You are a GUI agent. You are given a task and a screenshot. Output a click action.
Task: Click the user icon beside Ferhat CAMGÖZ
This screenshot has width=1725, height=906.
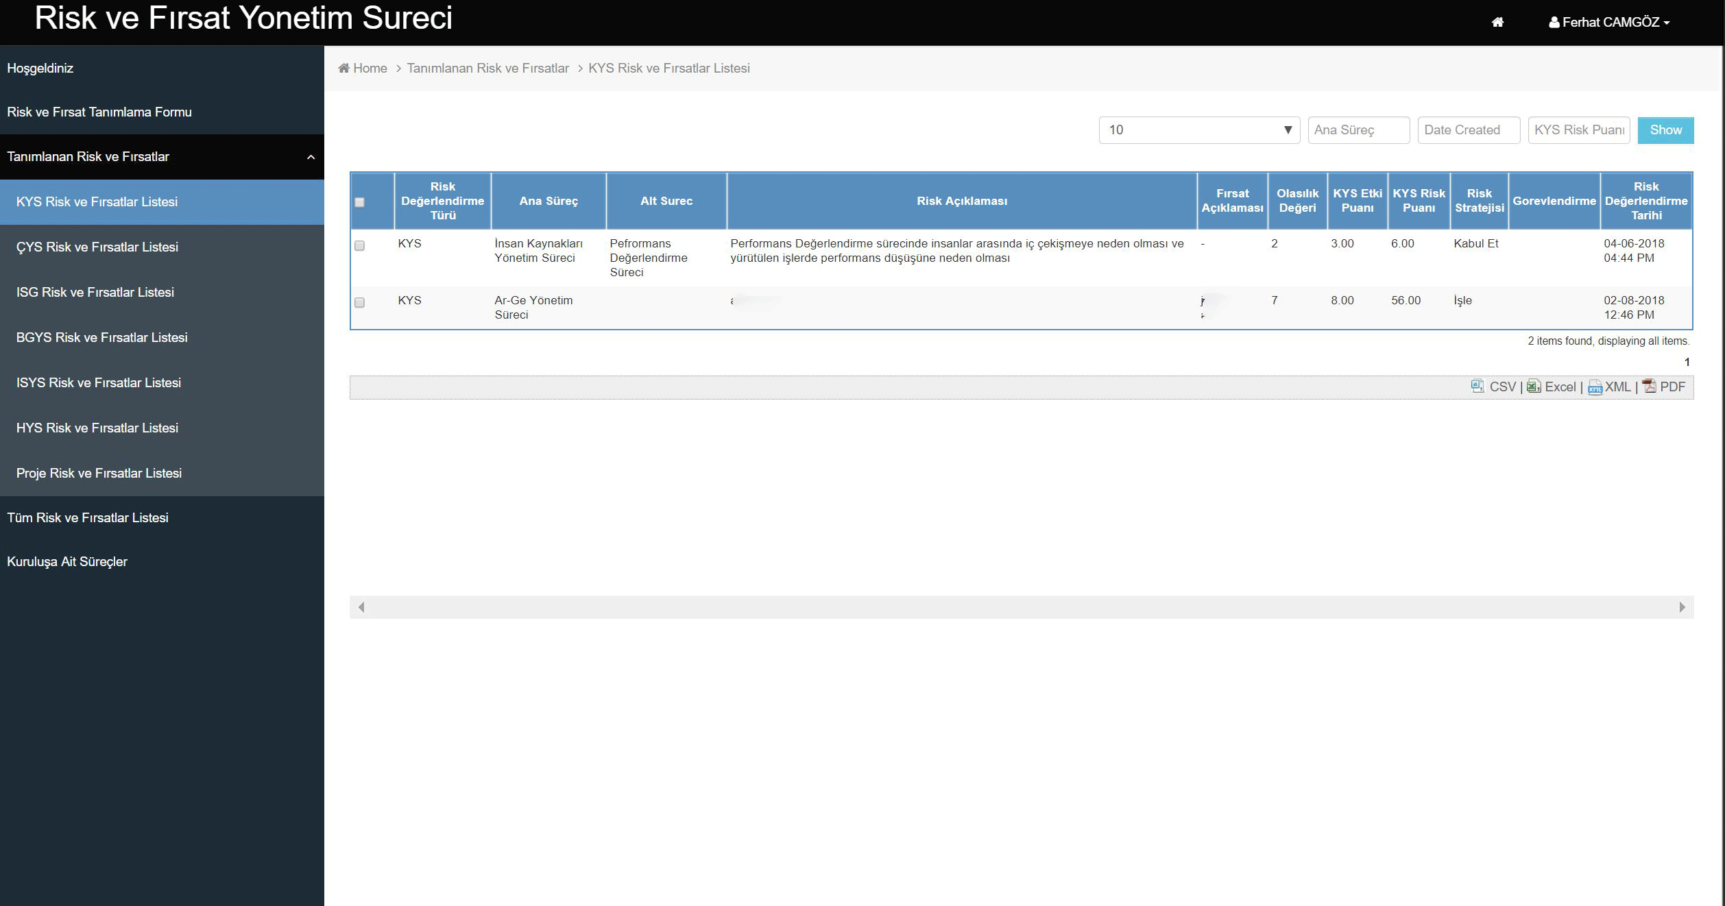coord(1554,23)
